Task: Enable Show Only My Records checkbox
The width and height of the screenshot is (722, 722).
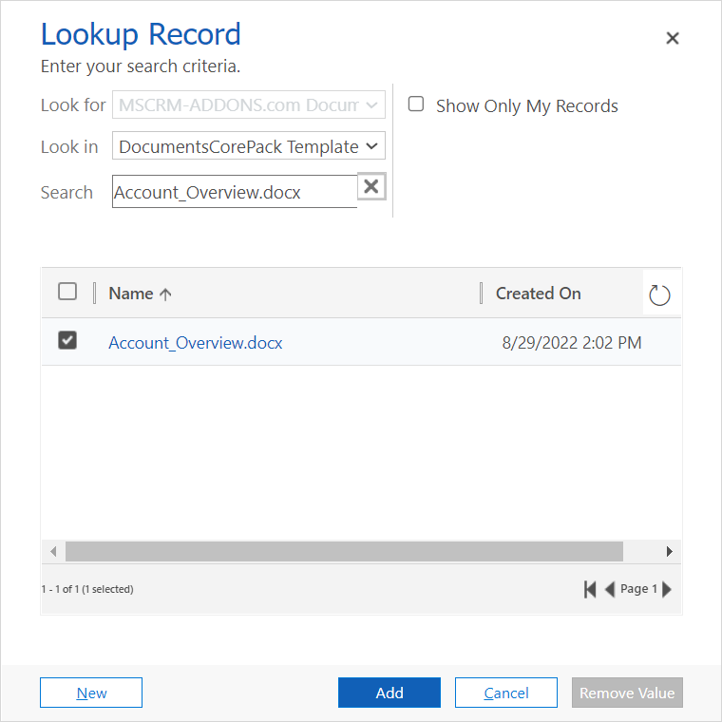Action: 416,104
